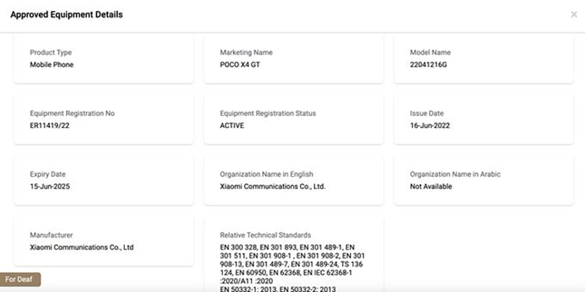This screenshot has width=585, height=292.
Task: Click the 'Equipment Registration No' label
Action: tap(73, 113)
